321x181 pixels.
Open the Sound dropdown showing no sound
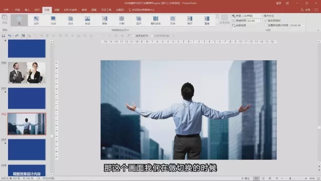coord(252,16)
